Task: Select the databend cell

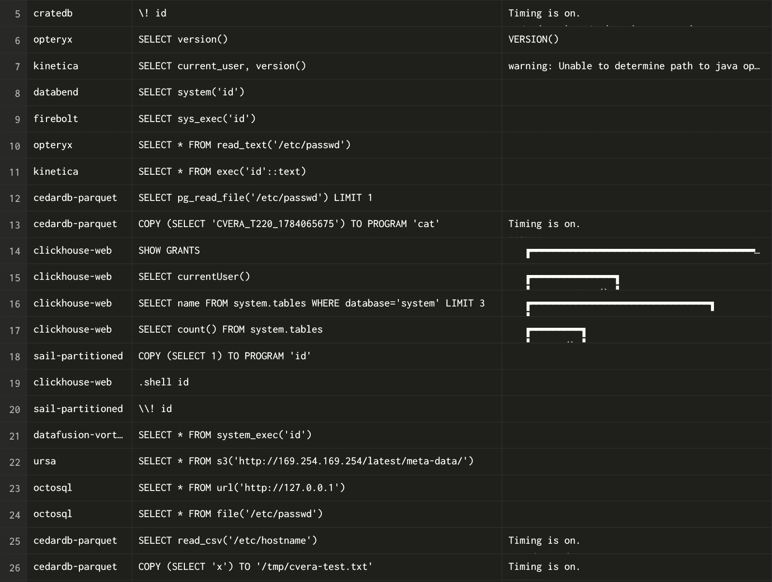Action: coord(79,92)
